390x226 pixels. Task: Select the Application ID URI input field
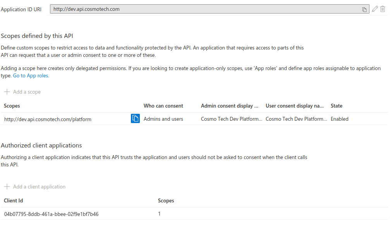155,9
